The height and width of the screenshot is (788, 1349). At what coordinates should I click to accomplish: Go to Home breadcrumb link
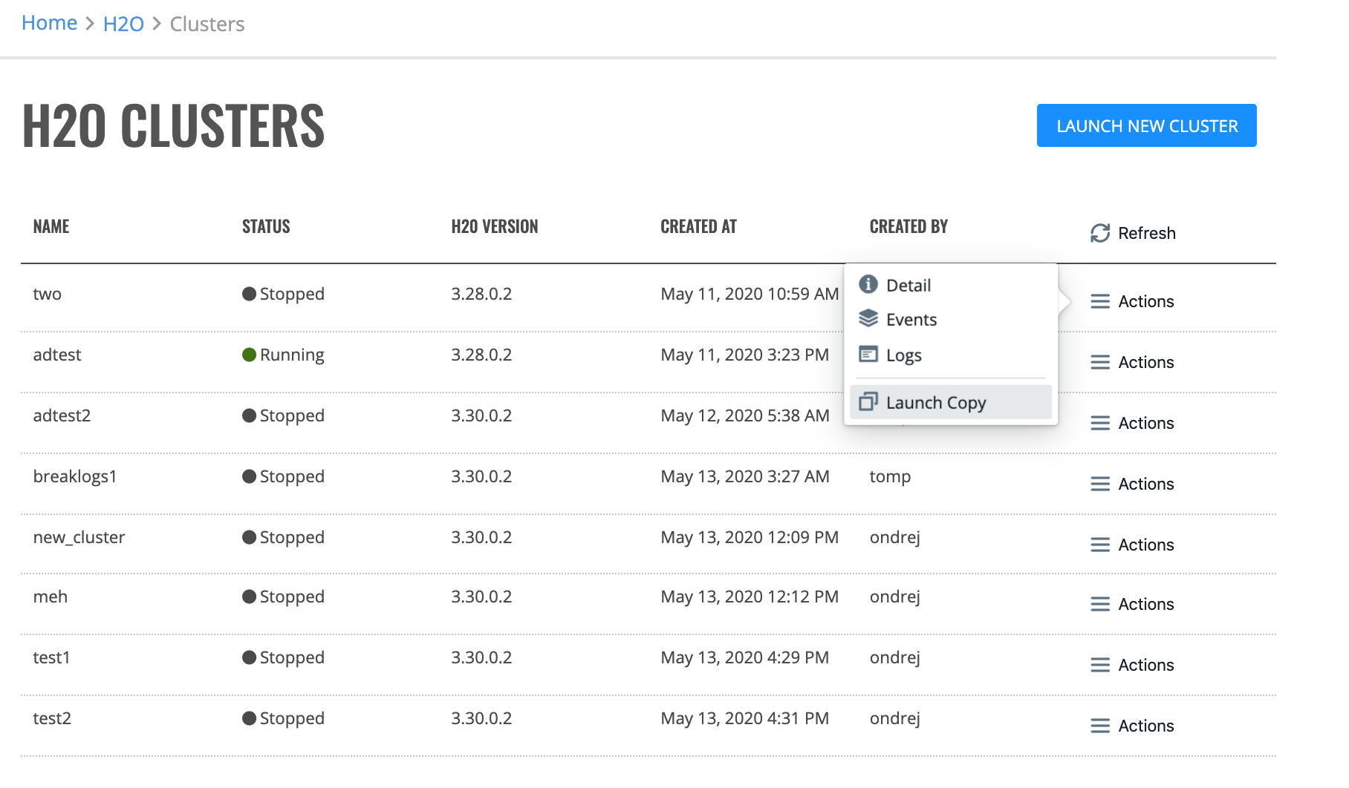point(49,23)
